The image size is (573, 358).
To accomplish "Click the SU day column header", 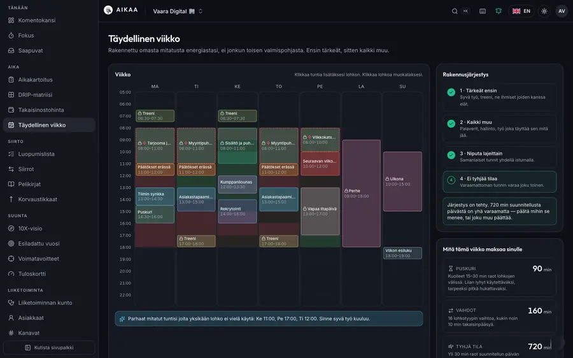I will pos(403,87).
